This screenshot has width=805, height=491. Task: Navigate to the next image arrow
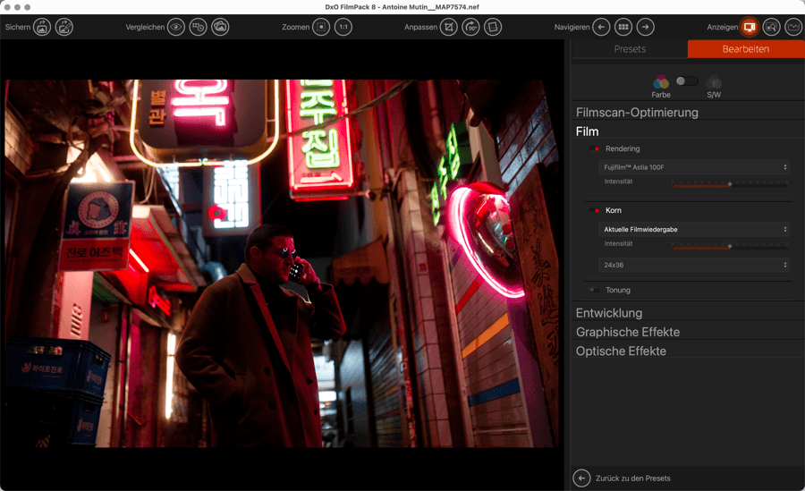[x=646, y=28]
